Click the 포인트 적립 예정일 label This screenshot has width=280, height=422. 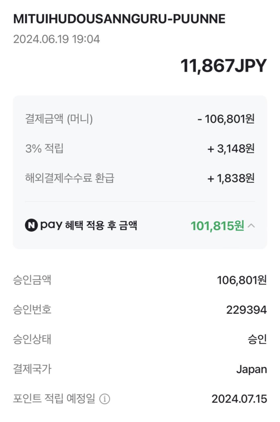point(54,399)
